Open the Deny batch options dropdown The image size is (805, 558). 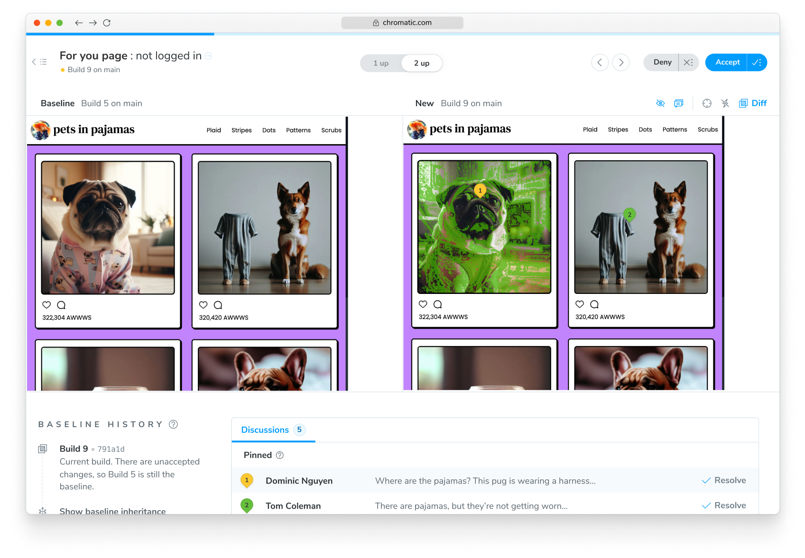(x=689, y=62)
